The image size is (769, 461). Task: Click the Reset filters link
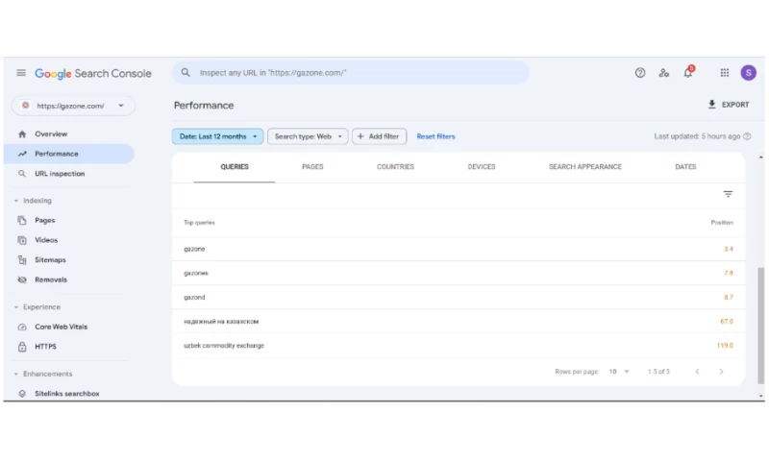pyautogui.click(x=436, y=136)
